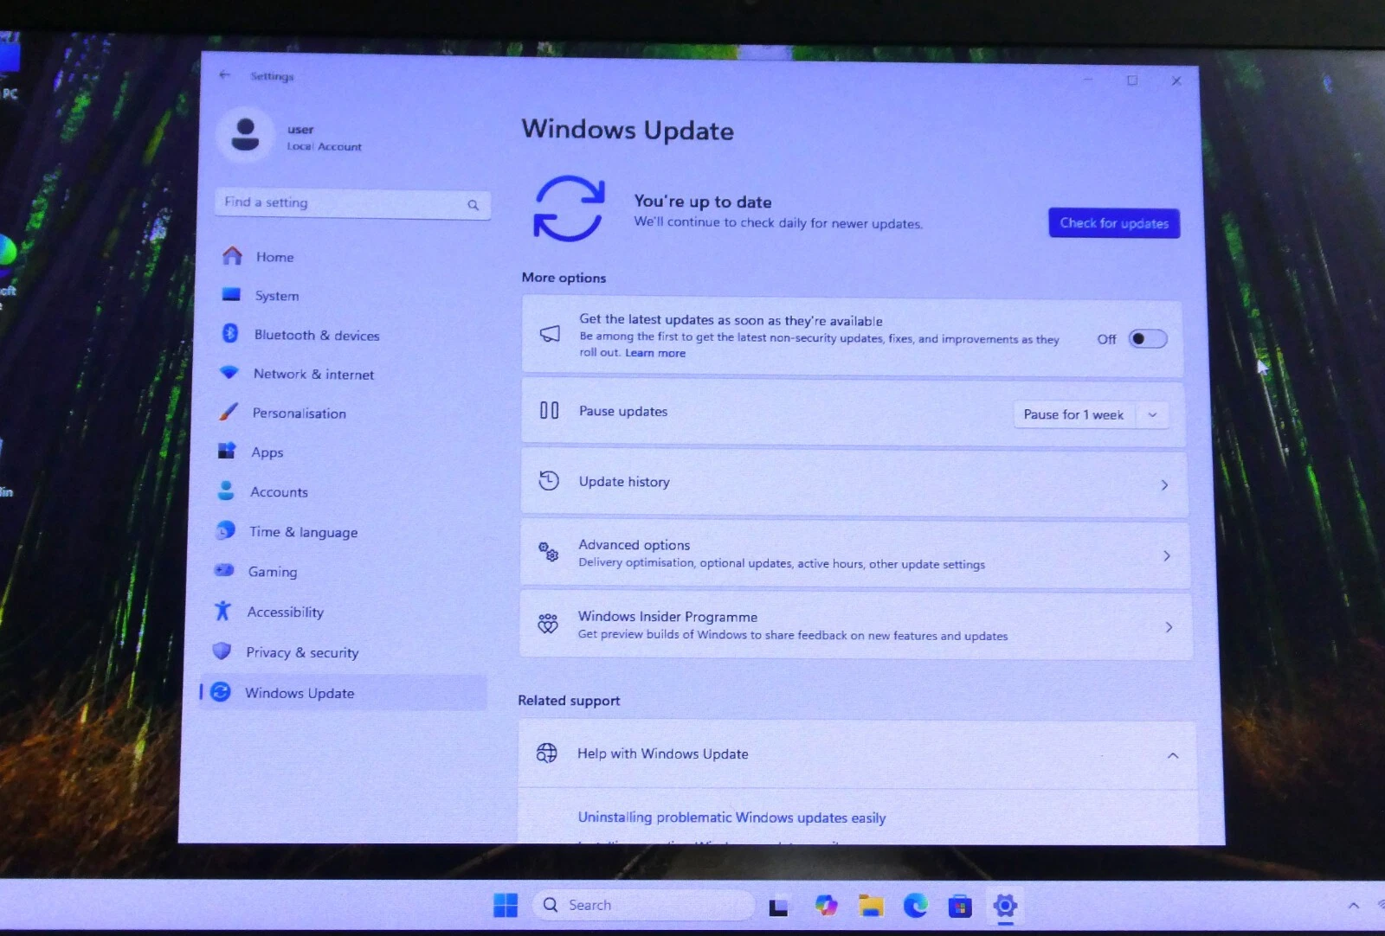1385x936 pixels.
Task: Click the Bluetooth & devices icon
Action: (229, 333)
